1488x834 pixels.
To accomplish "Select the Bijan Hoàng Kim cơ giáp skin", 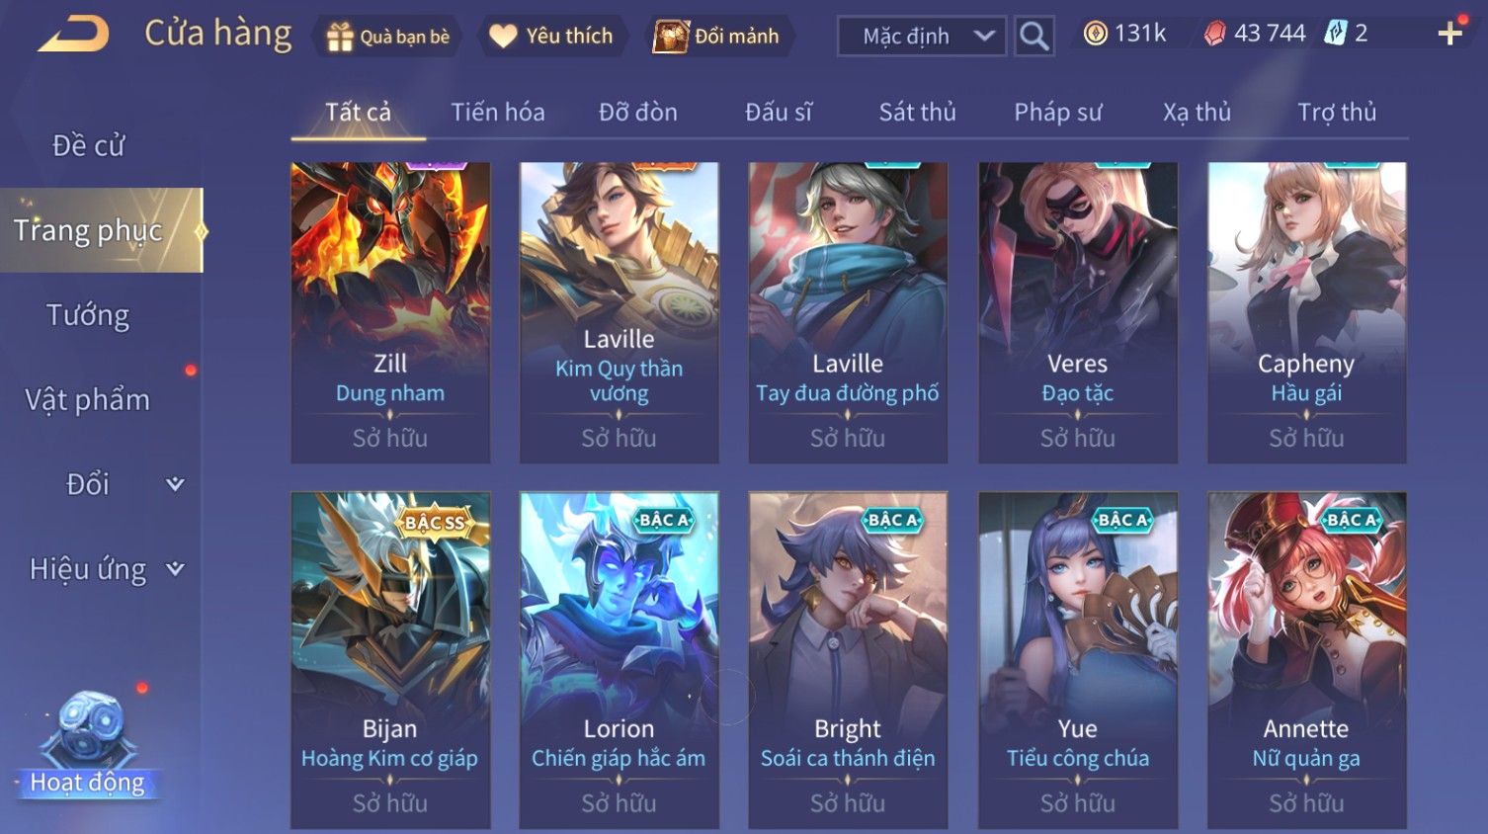I will point(390,660).
